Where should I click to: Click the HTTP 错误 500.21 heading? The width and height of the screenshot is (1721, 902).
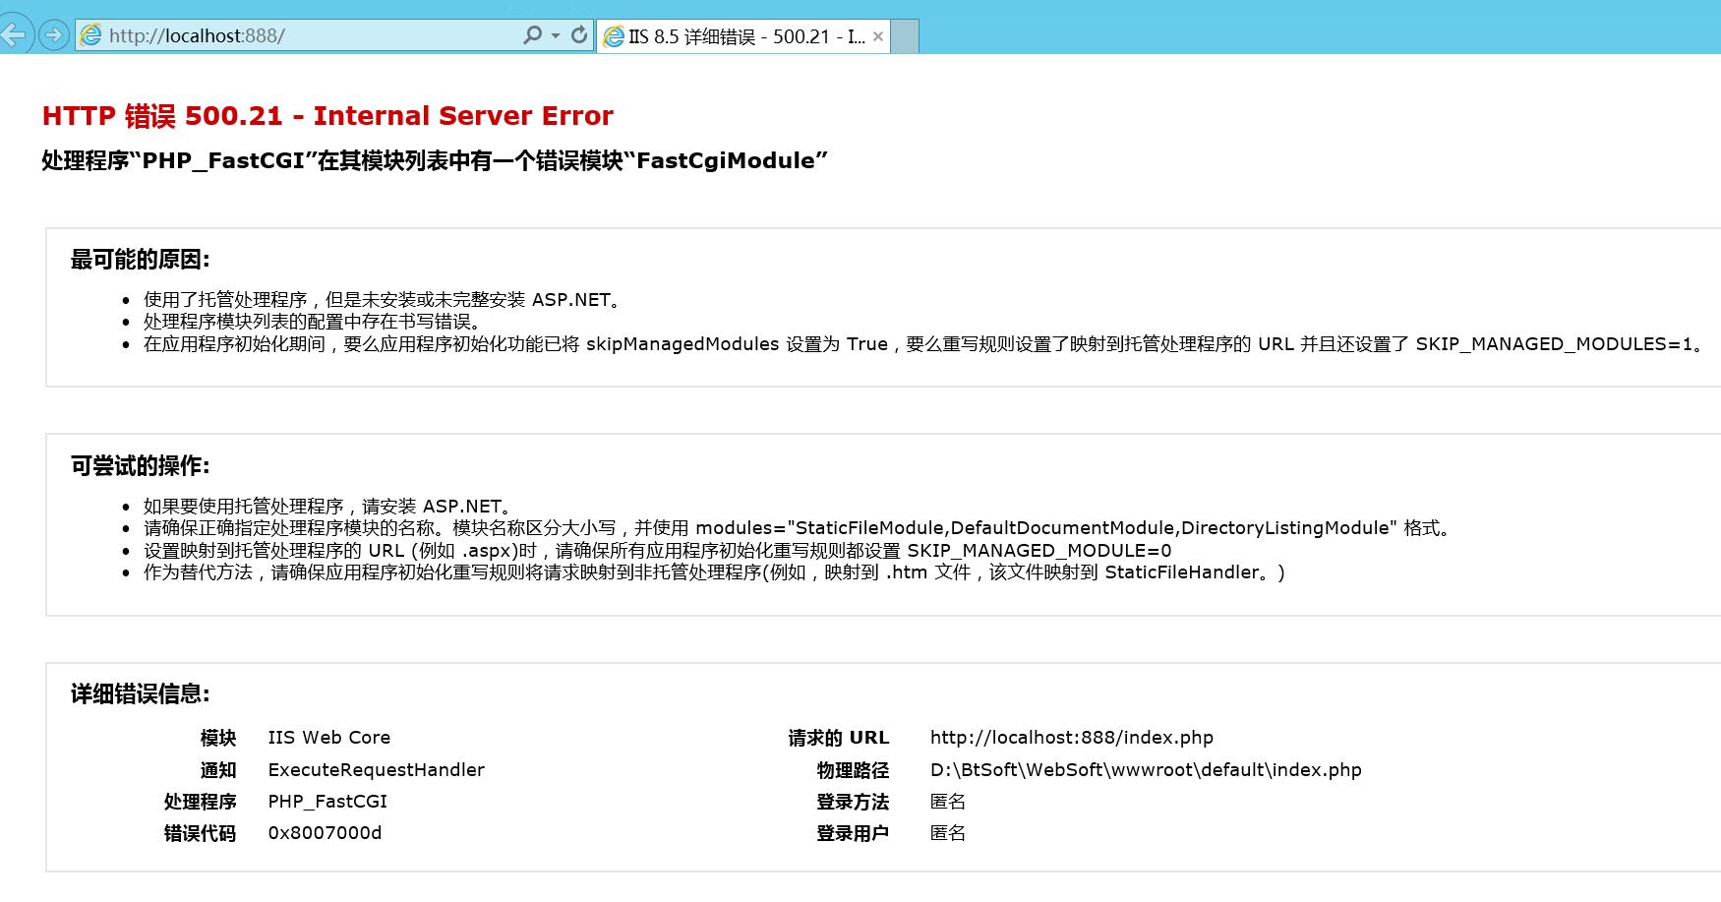[327, 116]
